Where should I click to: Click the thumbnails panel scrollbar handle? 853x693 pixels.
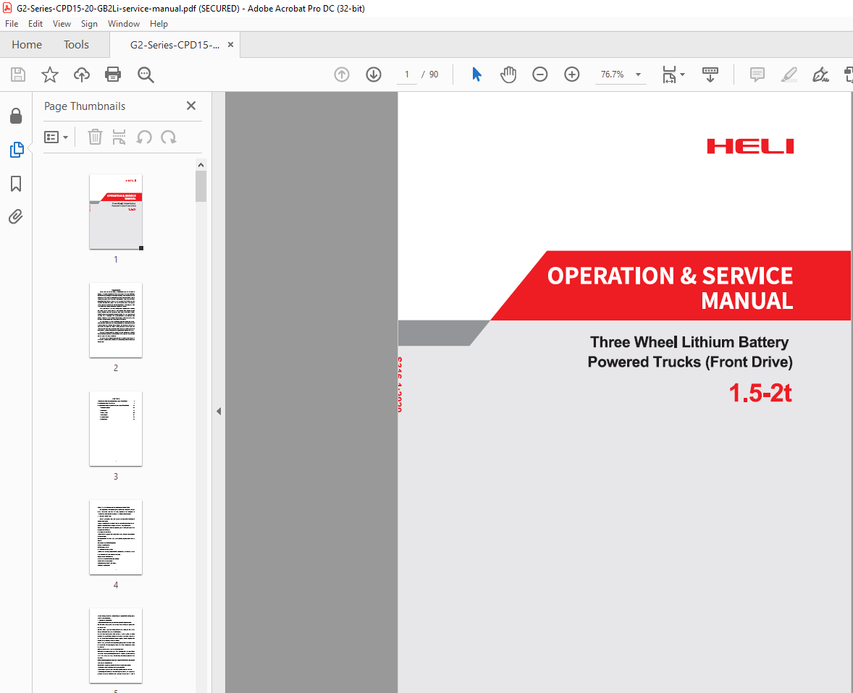(x=201, y=187)
